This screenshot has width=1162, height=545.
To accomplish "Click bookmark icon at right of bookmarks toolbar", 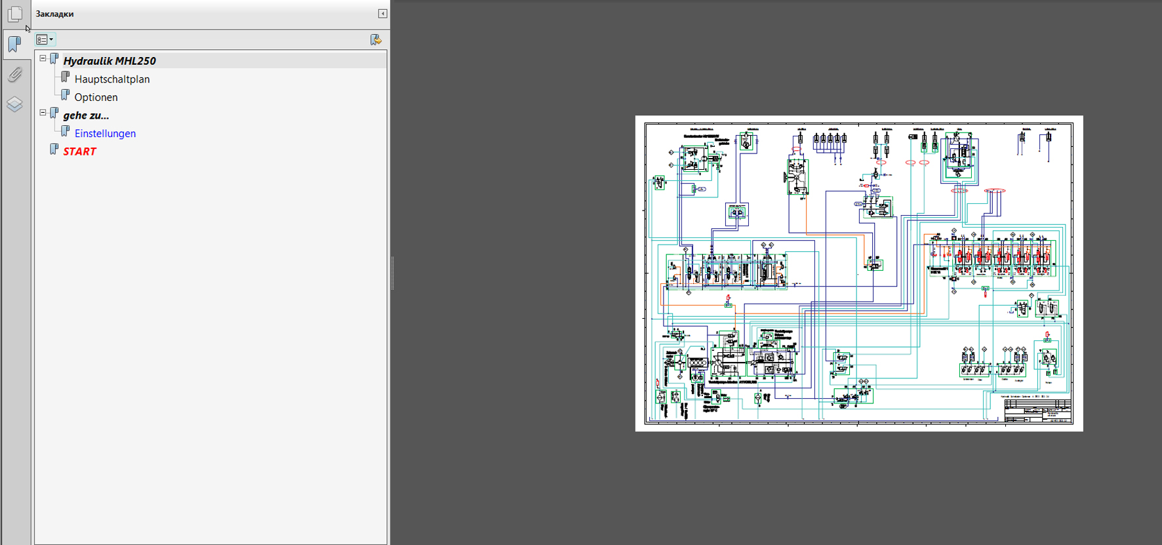I will tap(376, 40).
